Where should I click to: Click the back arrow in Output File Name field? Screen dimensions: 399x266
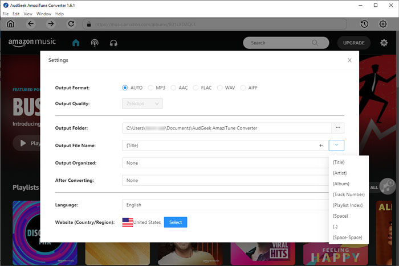pyautogui.click(x=321, y=146)
